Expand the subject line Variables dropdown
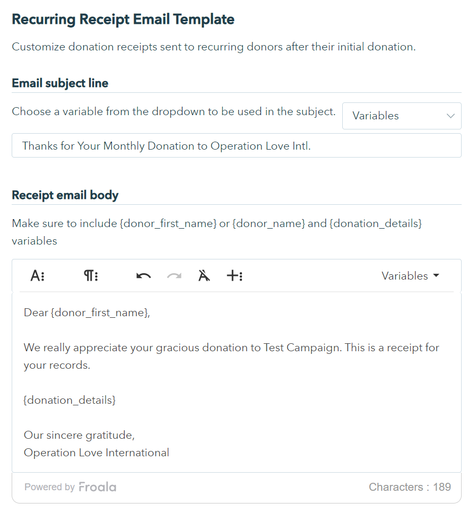 pyautogui.click(x=402, y=116)
